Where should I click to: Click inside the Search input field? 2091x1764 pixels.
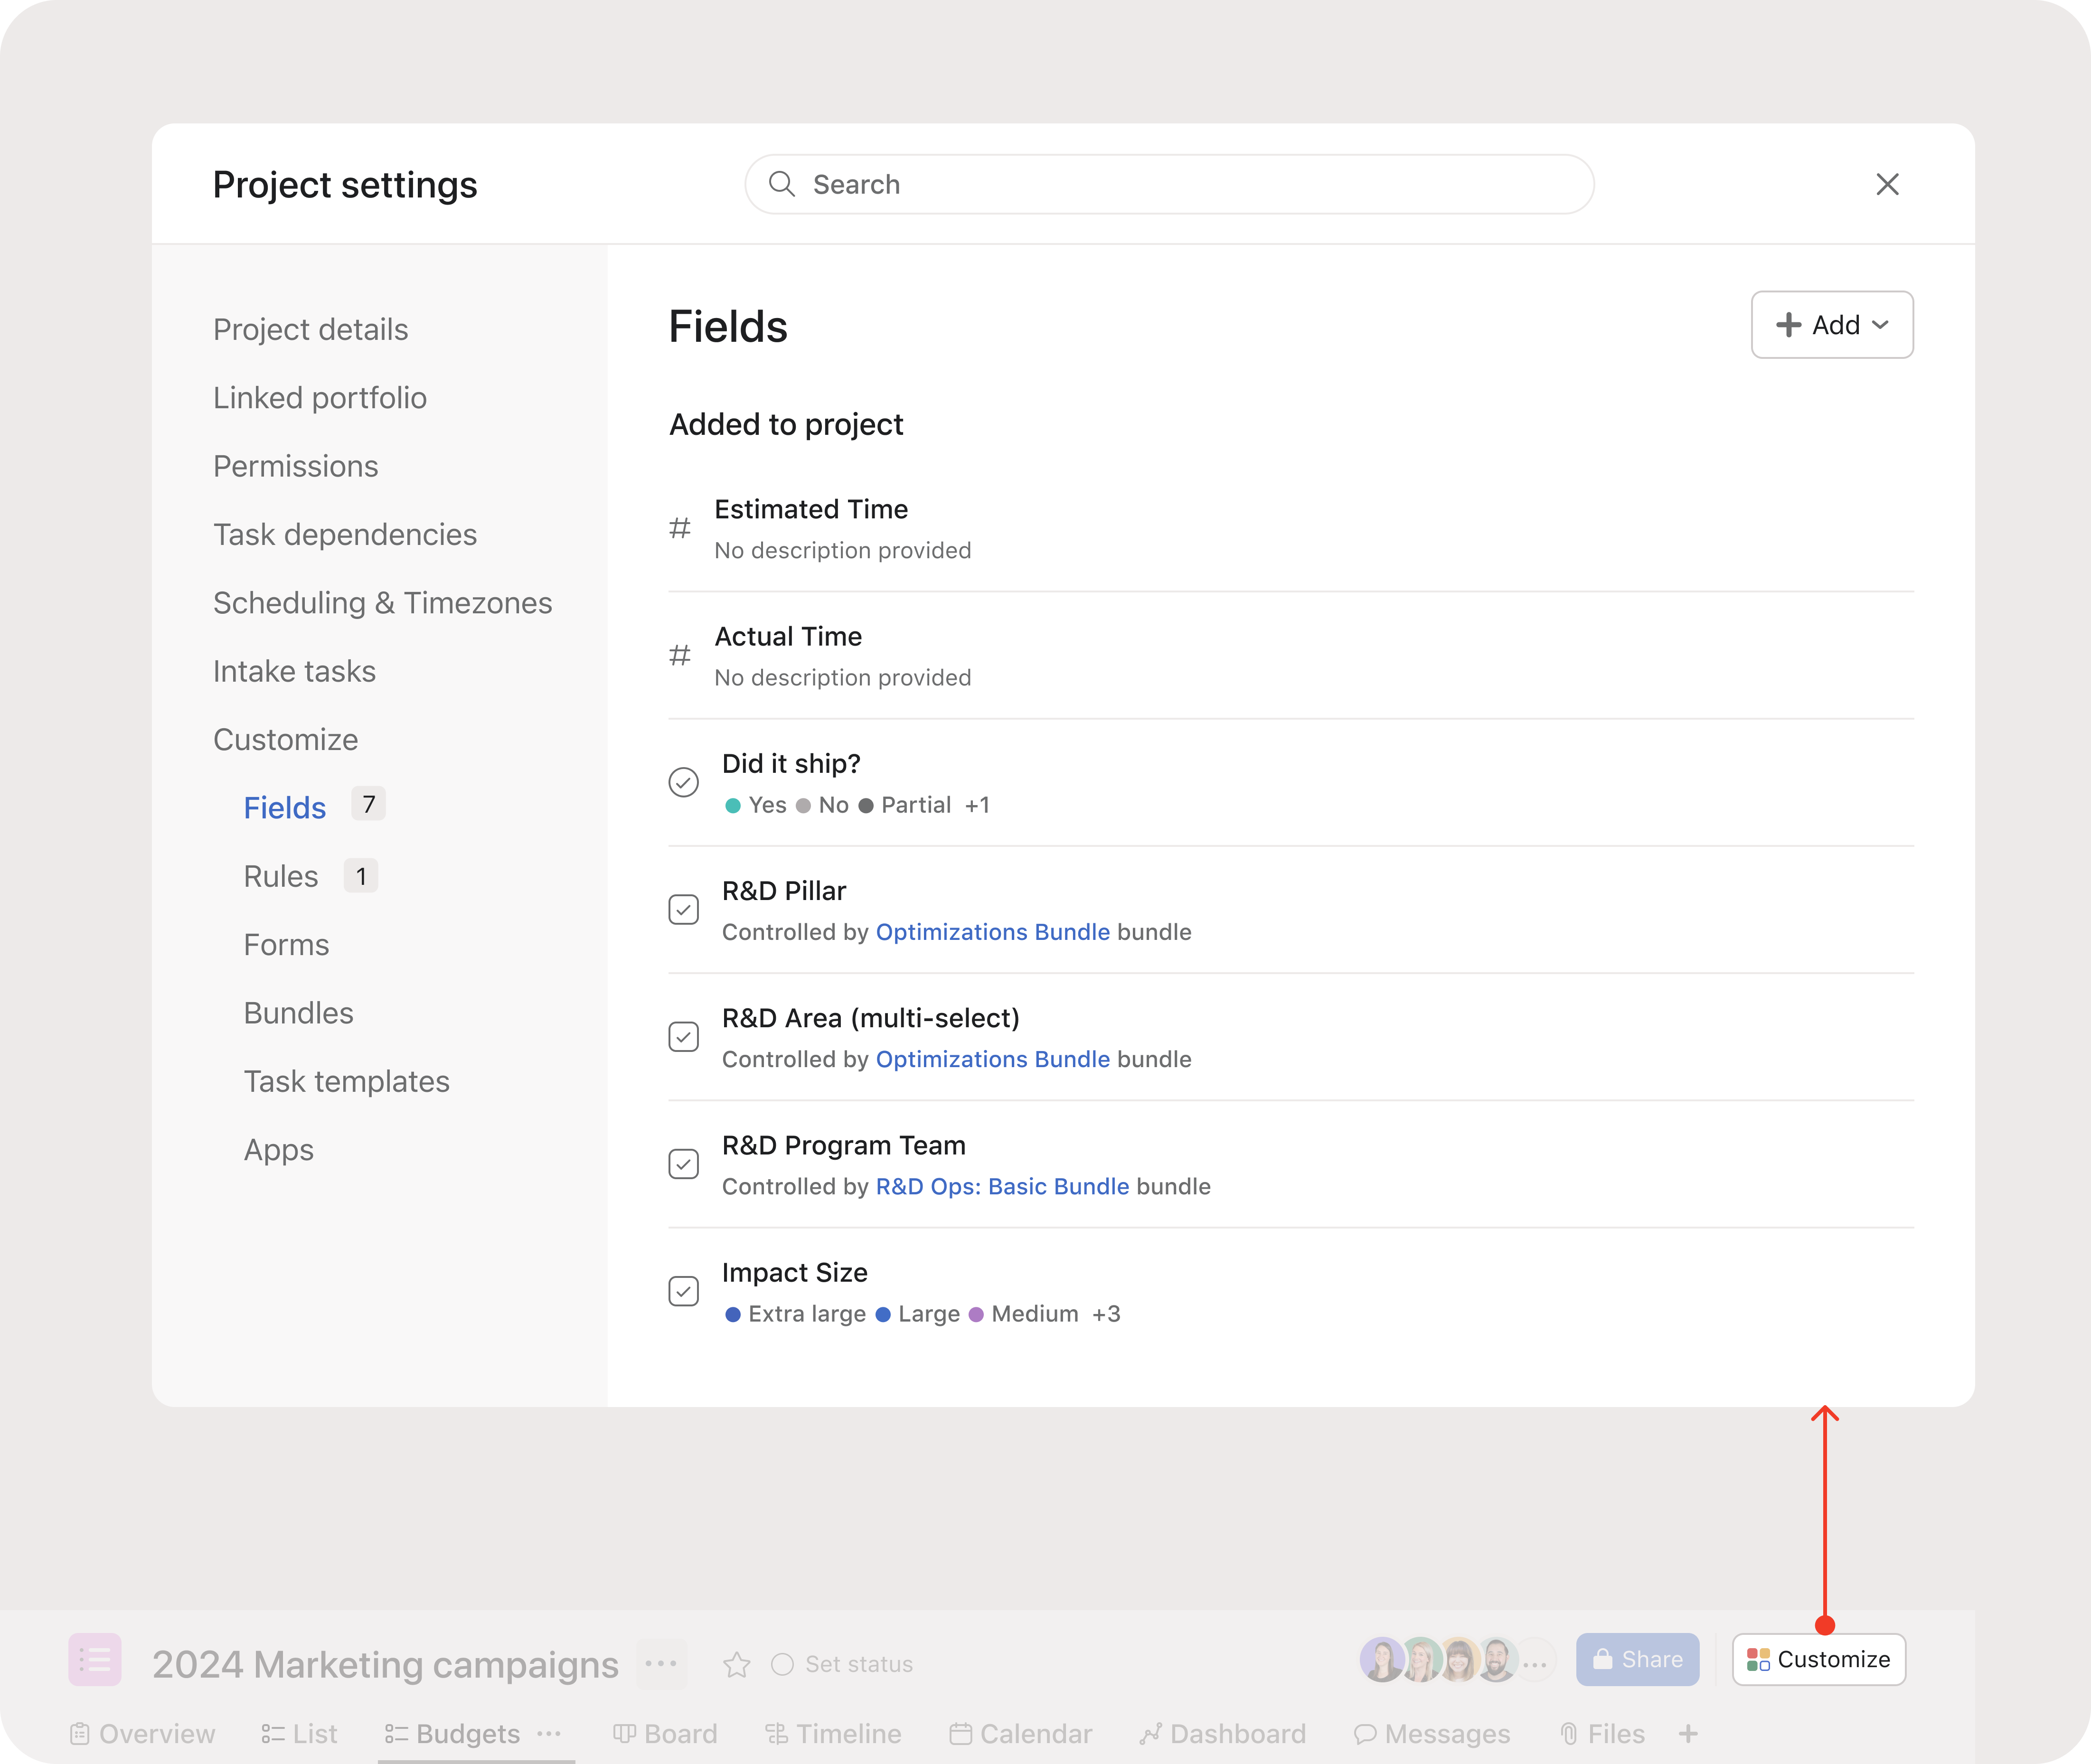1100,184
